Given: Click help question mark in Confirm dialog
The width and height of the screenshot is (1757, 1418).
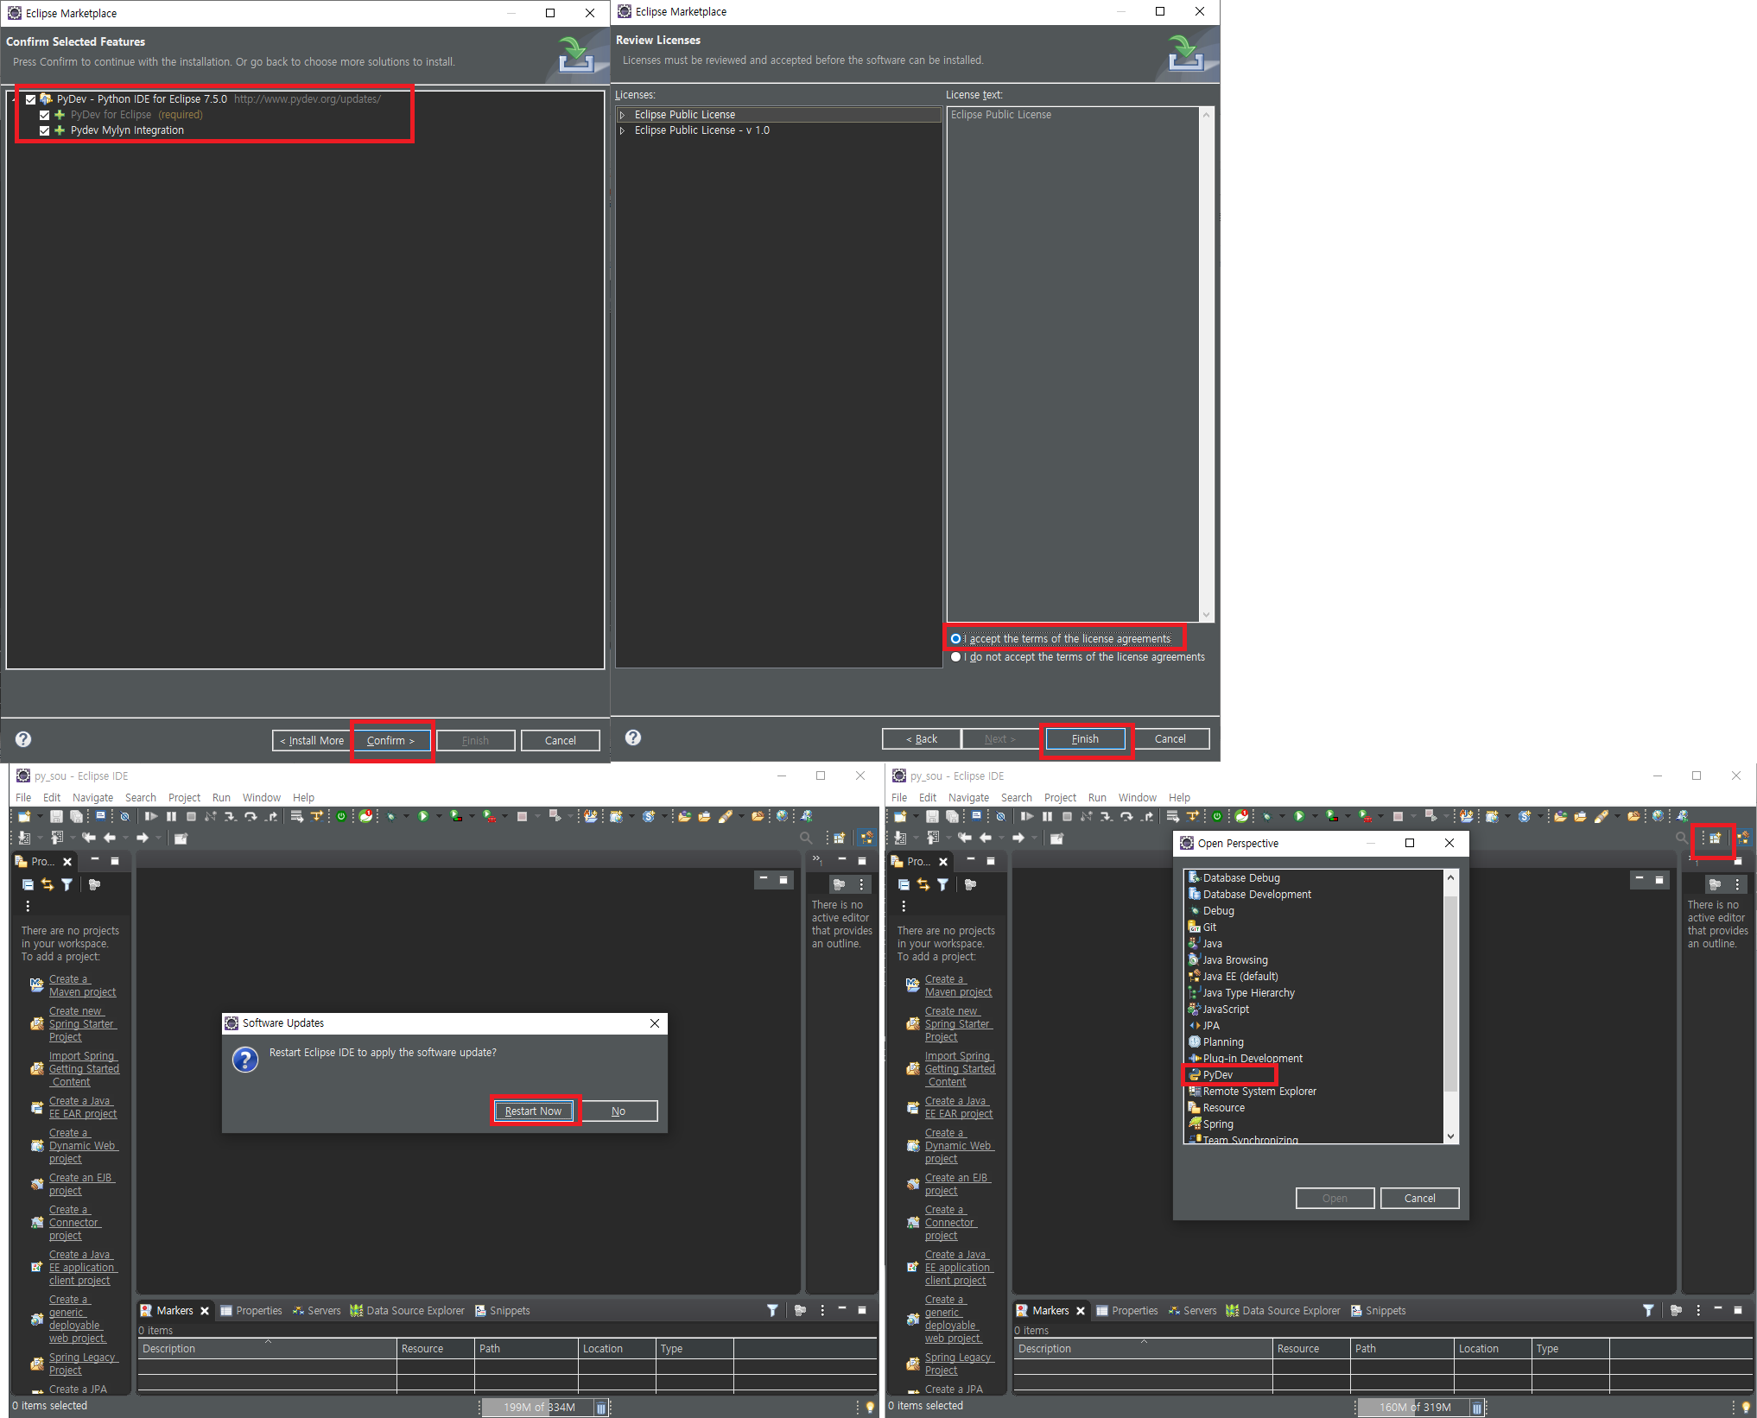Looking at the screenshot, I should coord(23,739).
